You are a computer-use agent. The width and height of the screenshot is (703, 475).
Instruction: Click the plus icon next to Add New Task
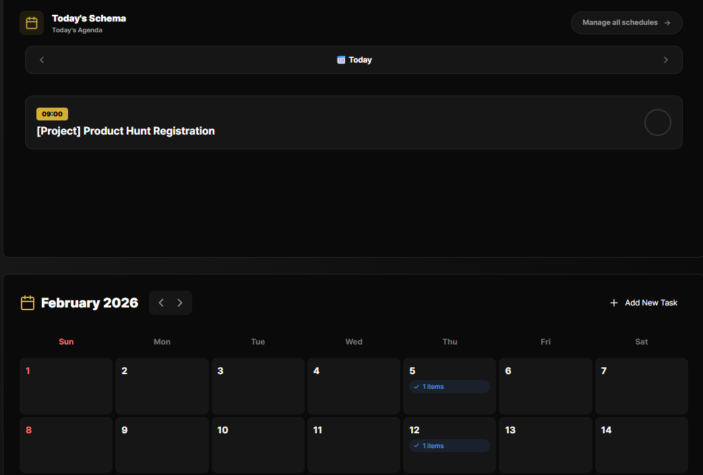[613, 303]
